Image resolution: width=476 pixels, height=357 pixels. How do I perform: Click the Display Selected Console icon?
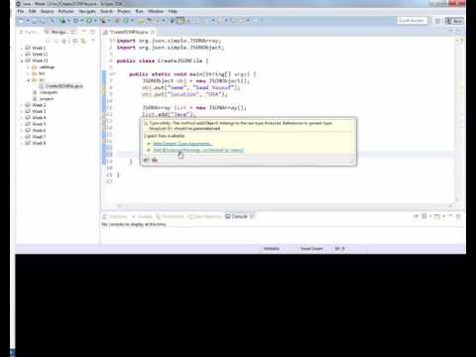point(424,216)
